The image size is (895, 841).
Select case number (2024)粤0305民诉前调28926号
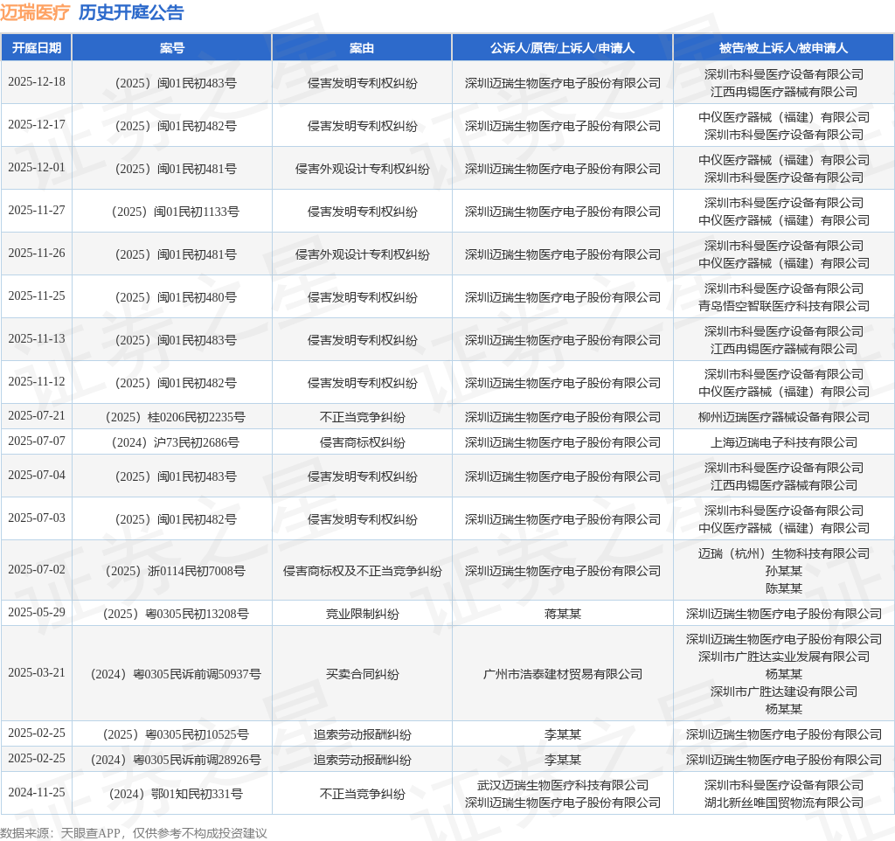(175, 760)
